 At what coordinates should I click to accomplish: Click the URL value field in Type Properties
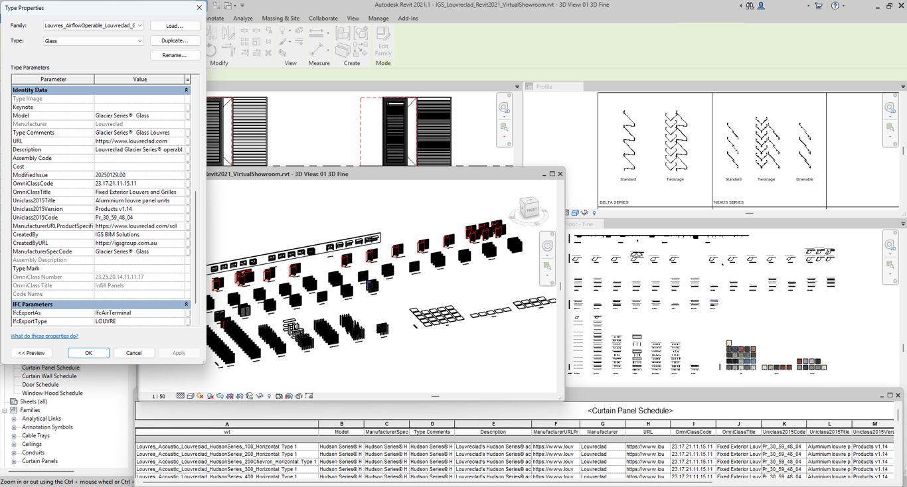point(139,141)
